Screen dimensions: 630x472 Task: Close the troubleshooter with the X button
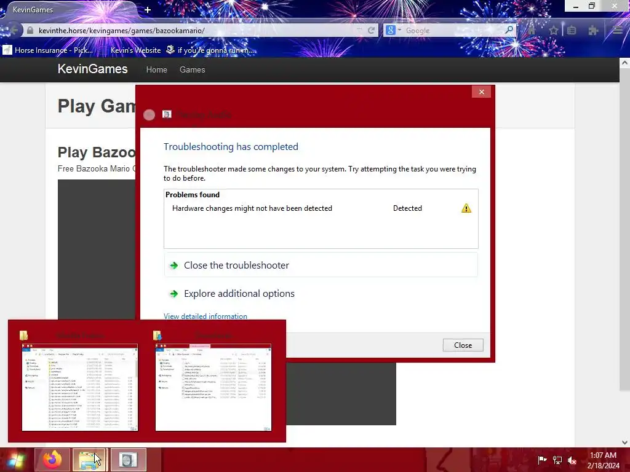coord(481,92)
